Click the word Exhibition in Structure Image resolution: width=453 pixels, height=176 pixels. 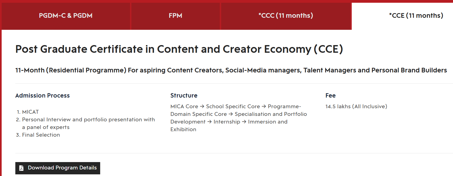183,130
